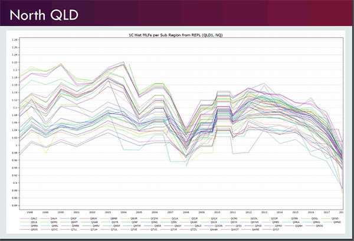Click the 2010 x-axis label
354x241 pixels.
[x=217, y=212]
